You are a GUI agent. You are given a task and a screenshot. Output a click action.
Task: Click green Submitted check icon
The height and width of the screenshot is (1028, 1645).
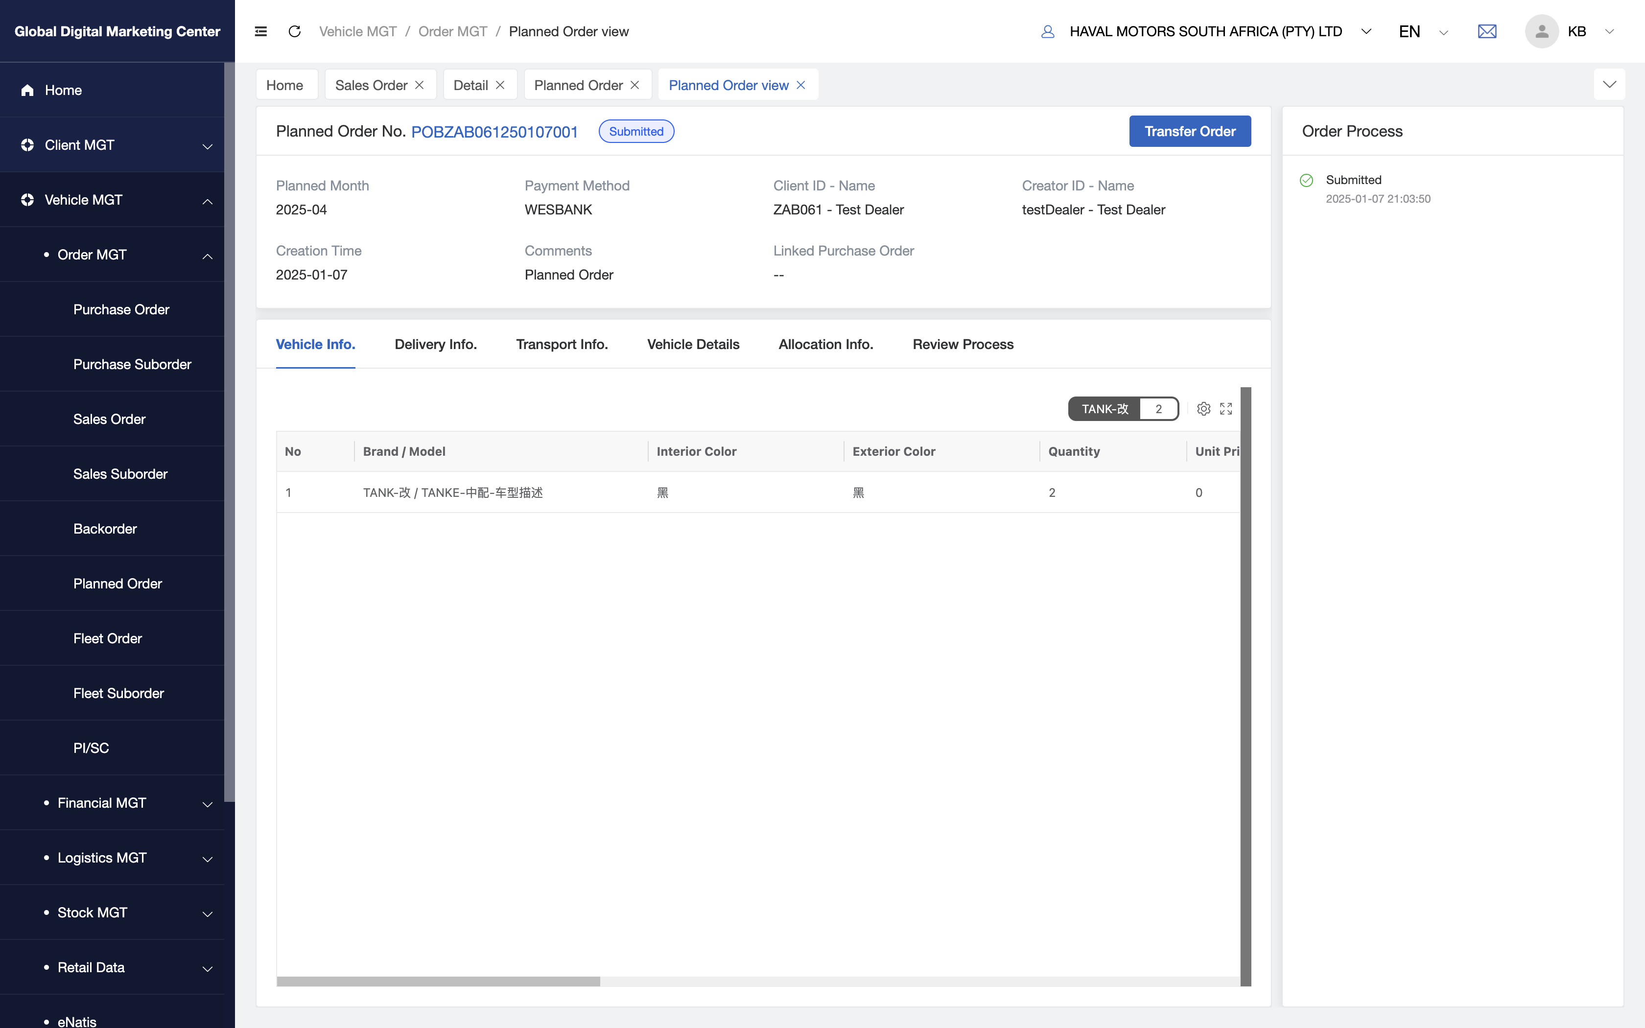(1306, 180)
